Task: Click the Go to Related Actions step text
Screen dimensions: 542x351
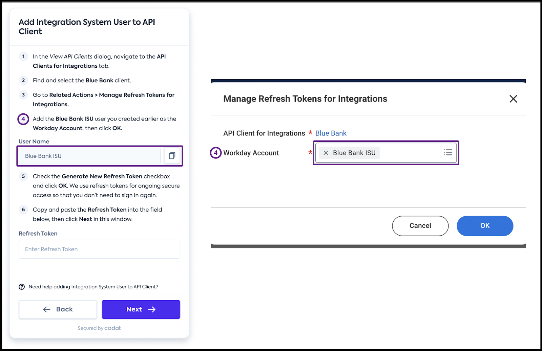Action: 104,100
